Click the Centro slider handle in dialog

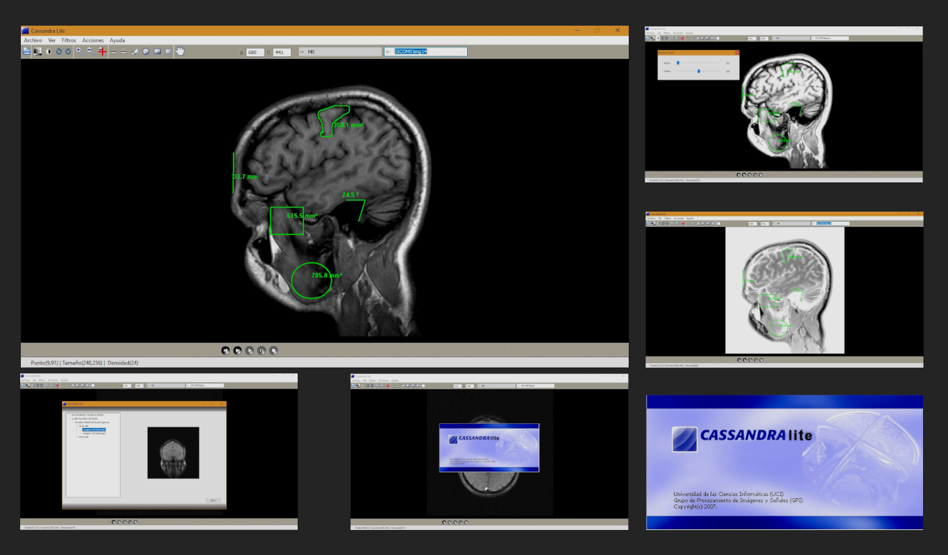699,71
